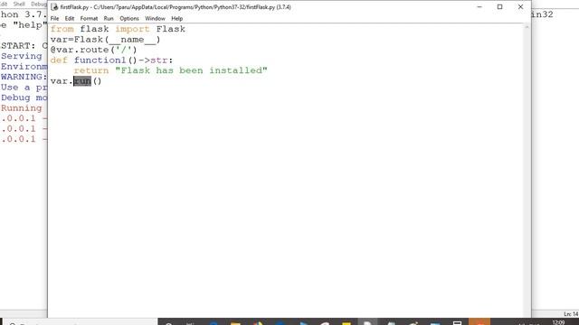Image resolution: width=579 pixels, height=325 pixels.
Task: Maximize the firstFlask.py editor window
Action: (x=499, y=7)
